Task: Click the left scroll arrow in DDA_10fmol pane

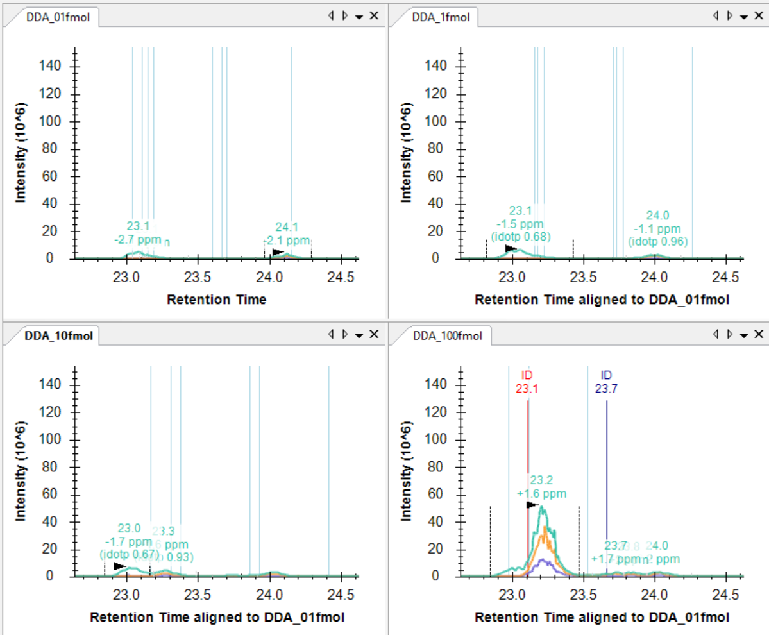Action: pyautogui.click(x=331, y=334)
